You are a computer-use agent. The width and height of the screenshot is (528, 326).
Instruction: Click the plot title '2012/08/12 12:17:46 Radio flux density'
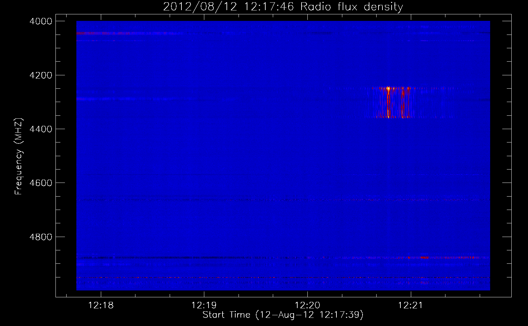click(283, 7)
